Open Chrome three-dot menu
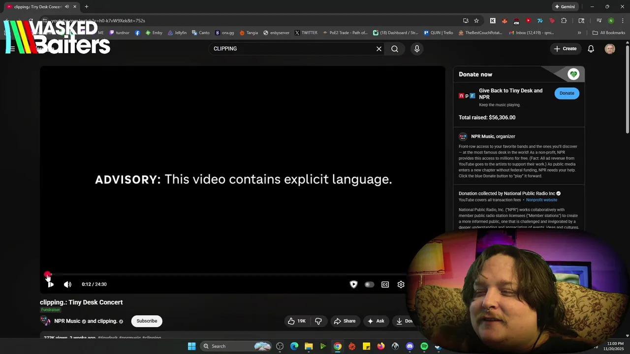Screen dimensions: 630x354 click(623, 21)
